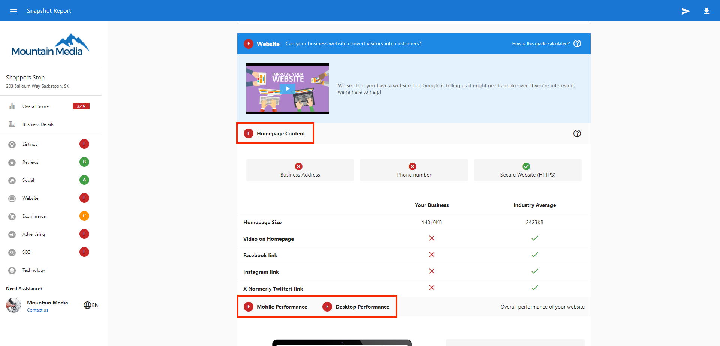The image size is (720, 346).
Task: Go to the Listings section
Action: click(30, 144)
